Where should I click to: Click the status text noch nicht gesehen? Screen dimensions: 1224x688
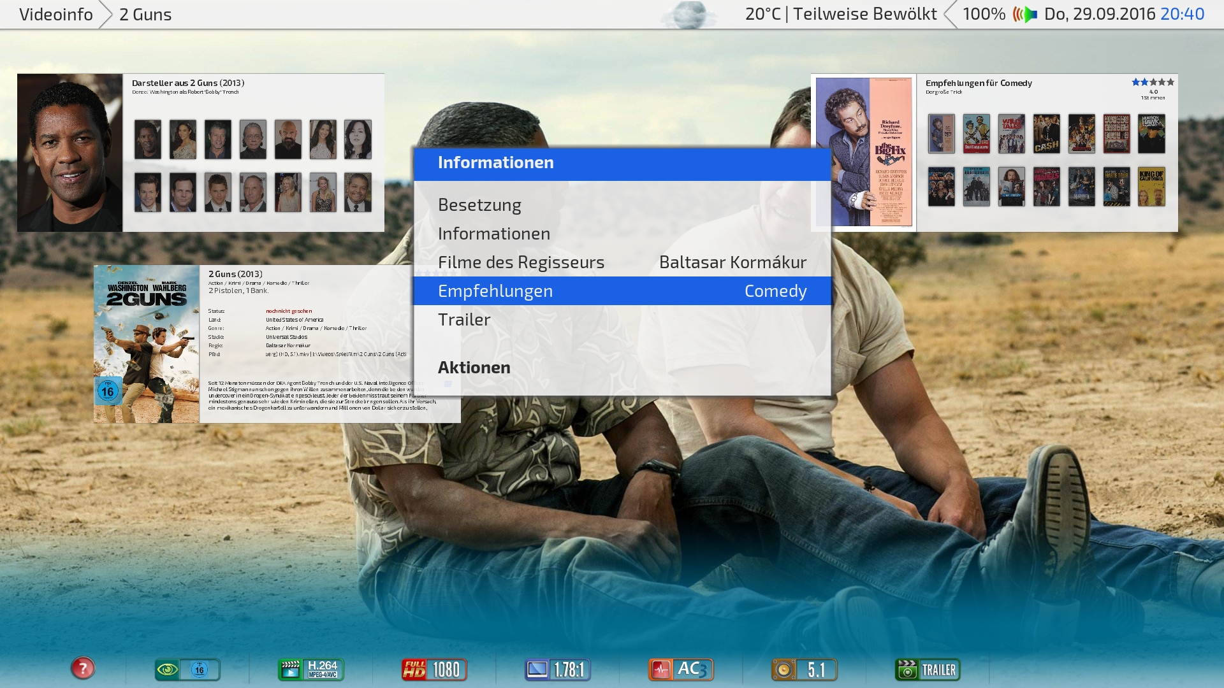289,311
